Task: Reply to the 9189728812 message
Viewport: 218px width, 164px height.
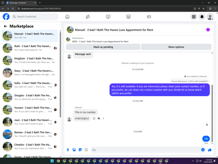Action: coord(99,119)
